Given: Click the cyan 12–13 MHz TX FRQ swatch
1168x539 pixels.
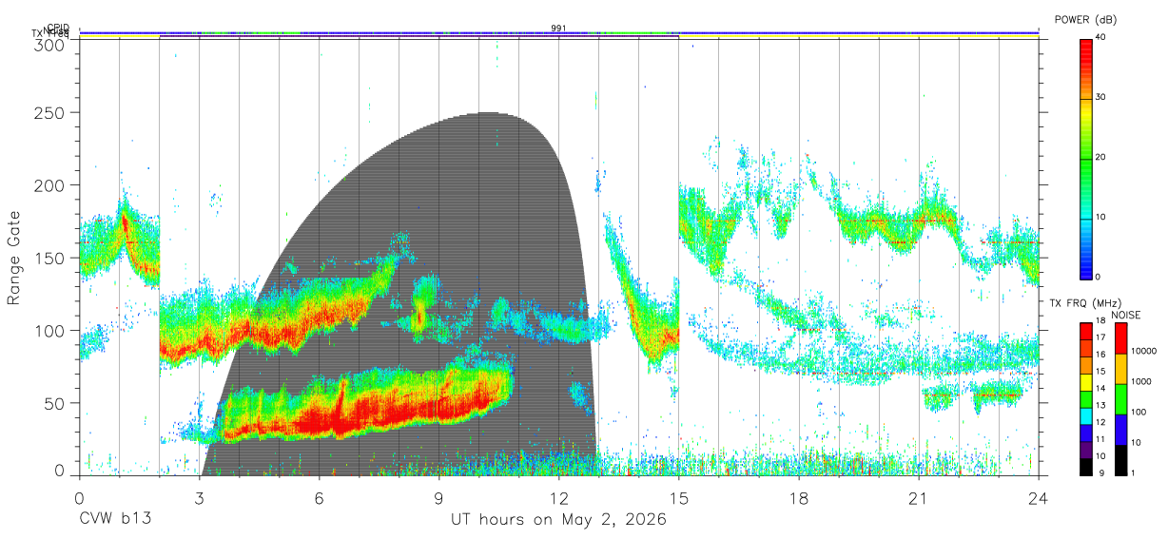Looking at the screenshot, I should pos(1085,416).
